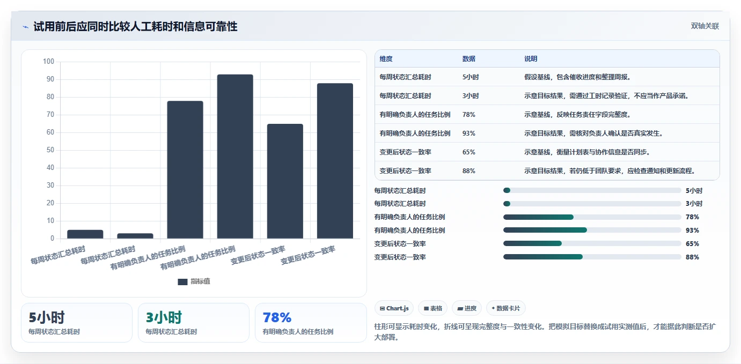Click the 数据 table column header
Screen dimensions: 741x364
click(x=468, y=59)
